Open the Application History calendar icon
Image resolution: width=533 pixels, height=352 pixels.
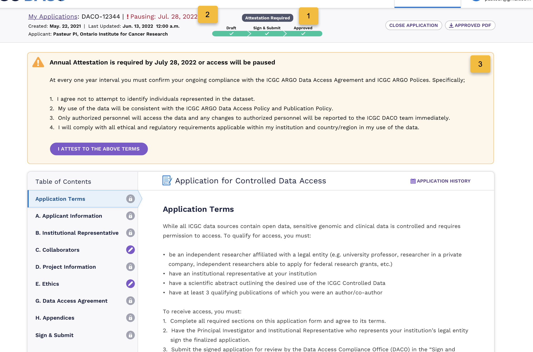pos(413,181)
